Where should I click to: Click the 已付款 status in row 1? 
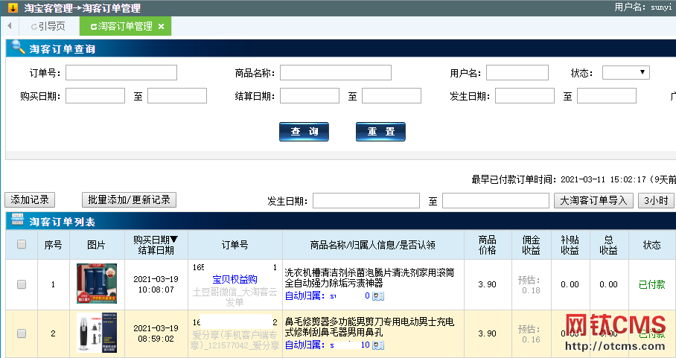(x=652, y=284)
